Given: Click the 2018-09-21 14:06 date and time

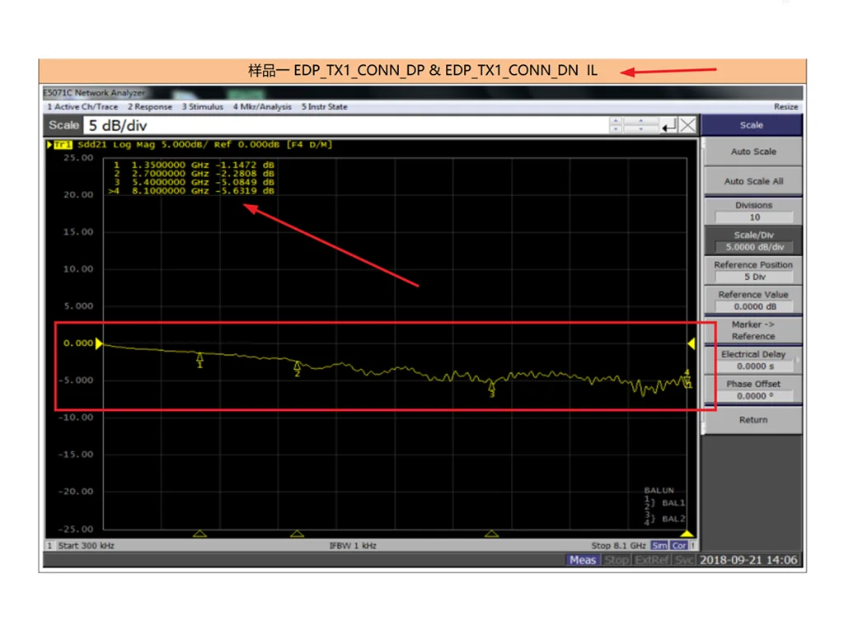Looking at the screenshot, I should pyautogui.click(x=748, y=560).
